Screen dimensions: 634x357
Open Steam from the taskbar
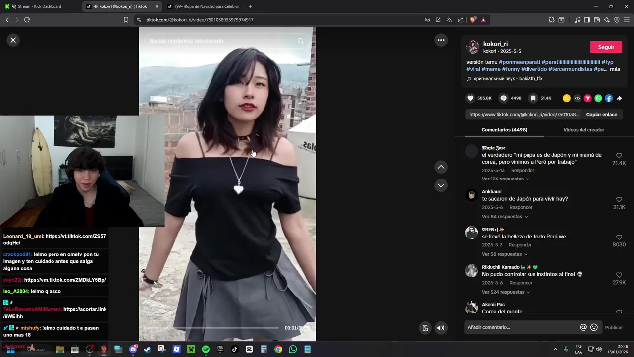point(147,349)
